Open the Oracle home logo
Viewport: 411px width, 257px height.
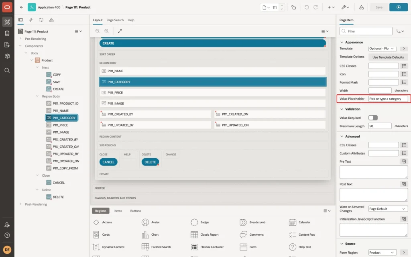point(7,7)
